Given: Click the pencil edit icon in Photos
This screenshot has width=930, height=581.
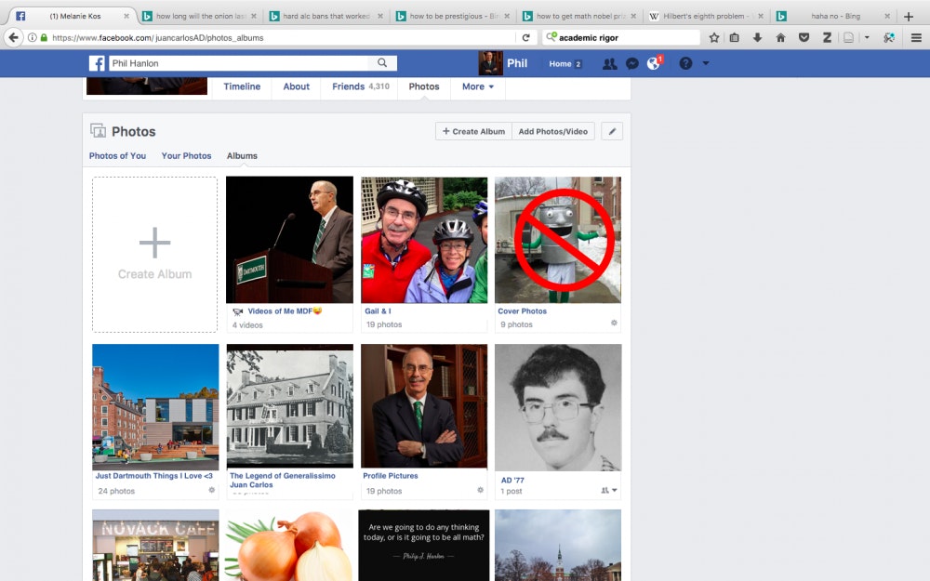Looking at the screenshot, I should click(612, 131).
